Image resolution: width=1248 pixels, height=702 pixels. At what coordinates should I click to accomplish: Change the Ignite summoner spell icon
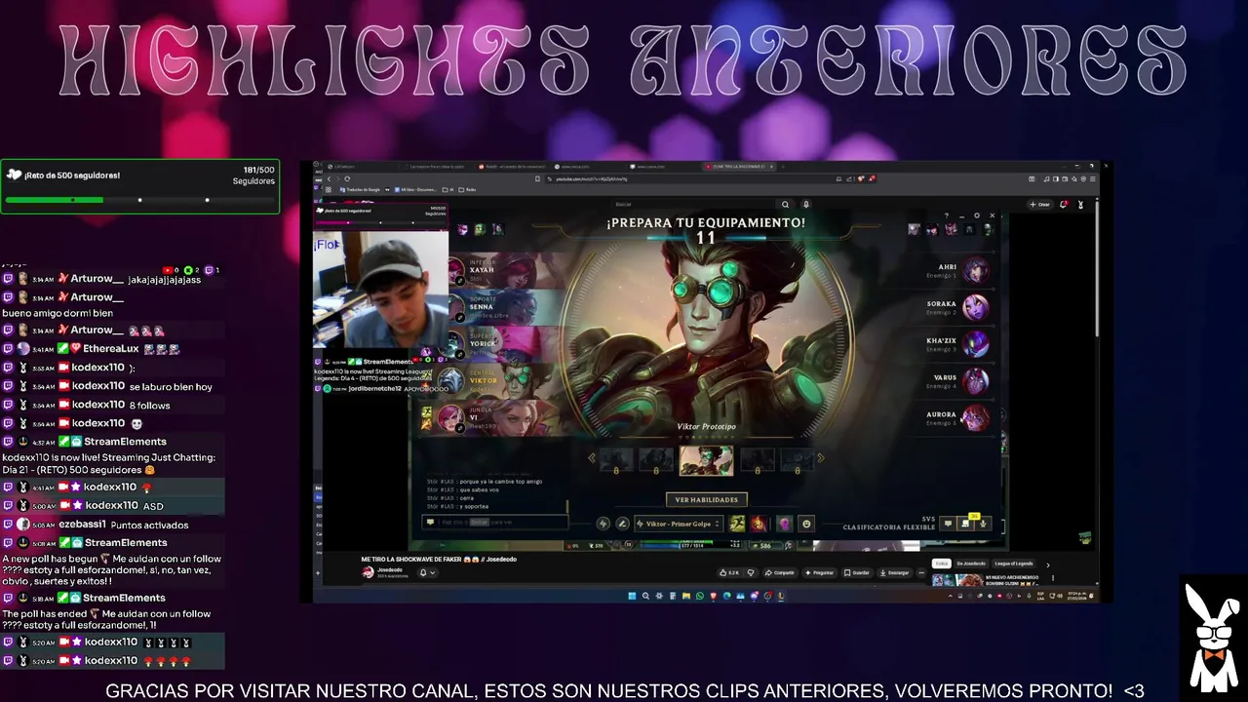tap(758, 524)
